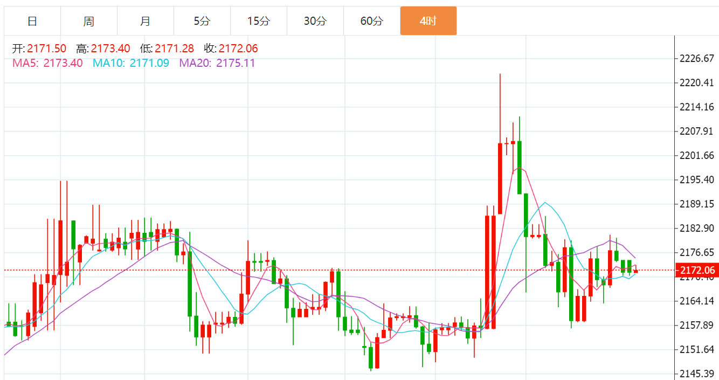
Task: Click the tallest red candle peaking near 2220
Action: pos(500,178)
